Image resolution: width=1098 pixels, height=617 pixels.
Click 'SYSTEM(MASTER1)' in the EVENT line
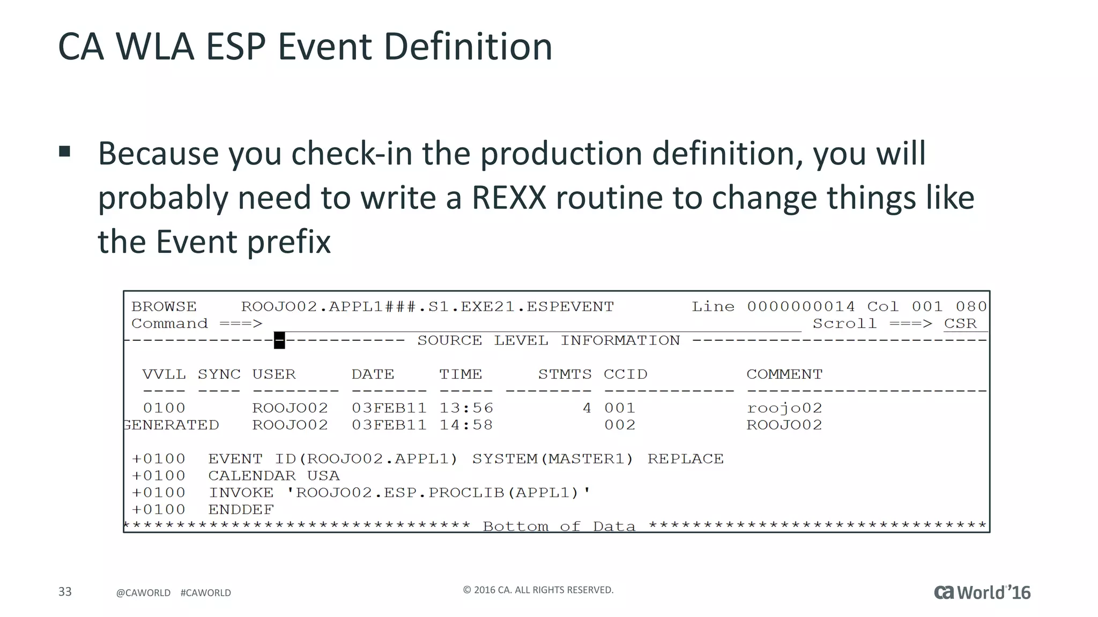[553, 460]
